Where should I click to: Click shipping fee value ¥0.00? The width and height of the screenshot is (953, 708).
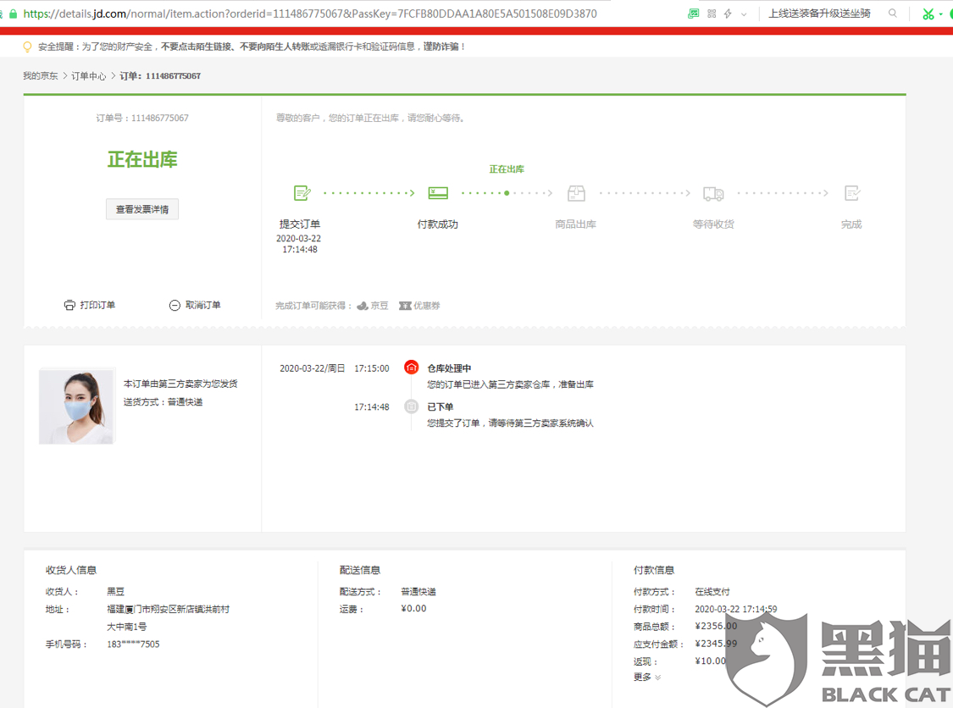[x=414, y=608]
